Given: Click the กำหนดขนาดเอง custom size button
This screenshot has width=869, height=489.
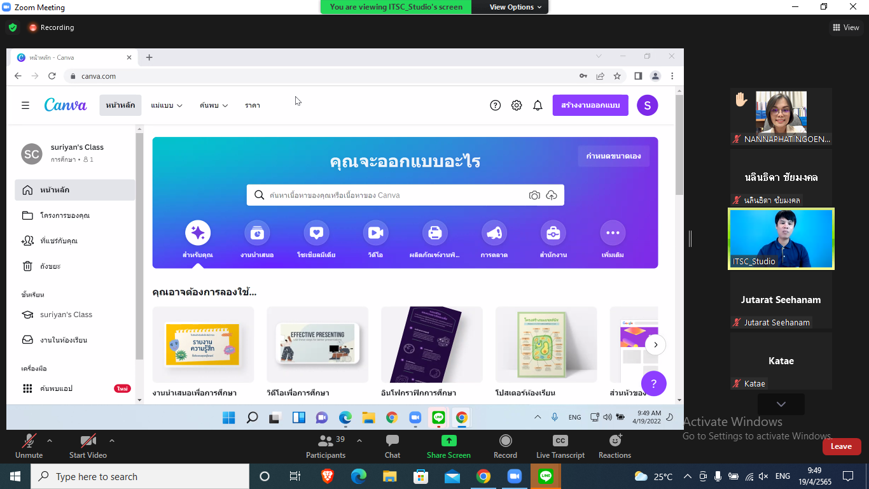Looking at the screenshot, I should tap(614, 156).
